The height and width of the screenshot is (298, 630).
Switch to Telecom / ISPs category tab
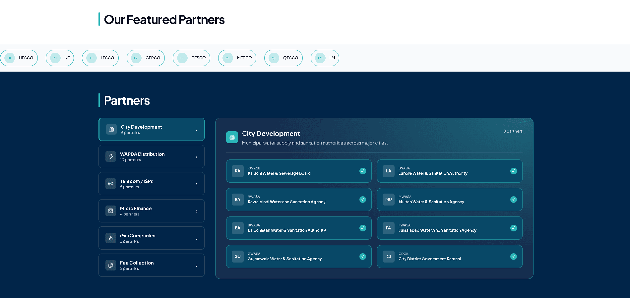(x=152, y=184)
